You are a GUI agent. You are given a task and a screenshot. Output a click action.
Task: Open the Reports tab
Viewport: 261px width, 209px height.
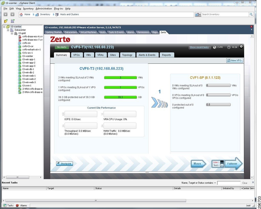pyautogui.click(x=166, y=55)
